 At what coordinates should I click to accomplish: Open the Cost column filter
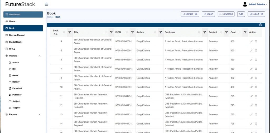pyautogui.click(x=245, y=32)
